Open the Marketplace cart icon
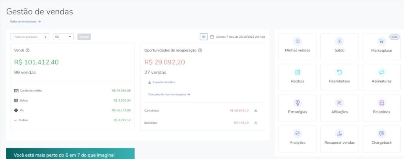Image resolution: width=404 pixels, height=159 pixels. click(x=381, y=41)
